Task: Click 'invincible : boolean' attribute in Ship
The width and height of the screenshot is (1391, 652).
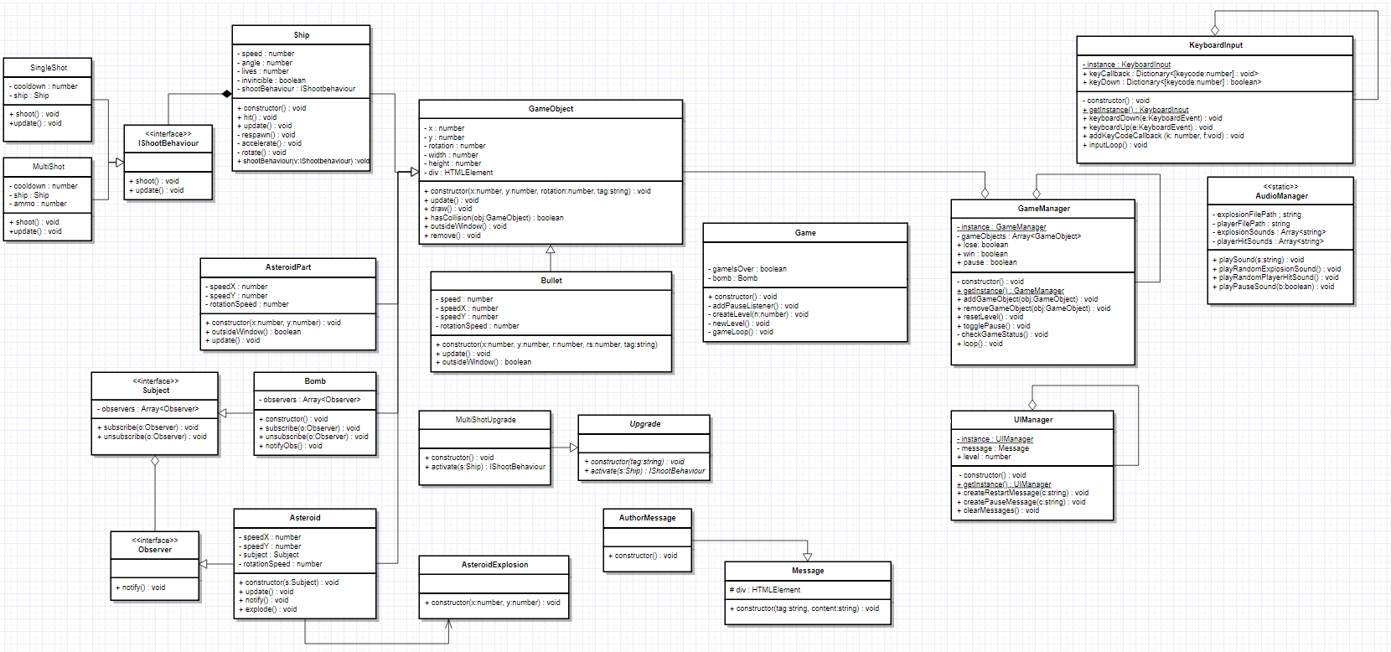Action: [x=271, y=80]
